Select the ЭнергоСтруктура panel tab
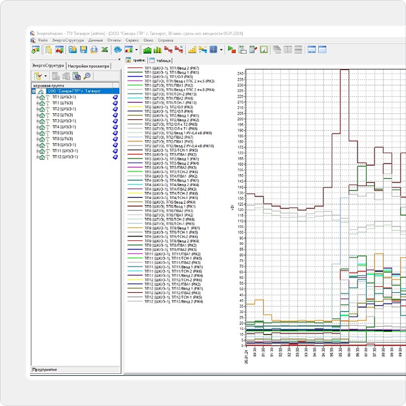 tap(48, 65)
